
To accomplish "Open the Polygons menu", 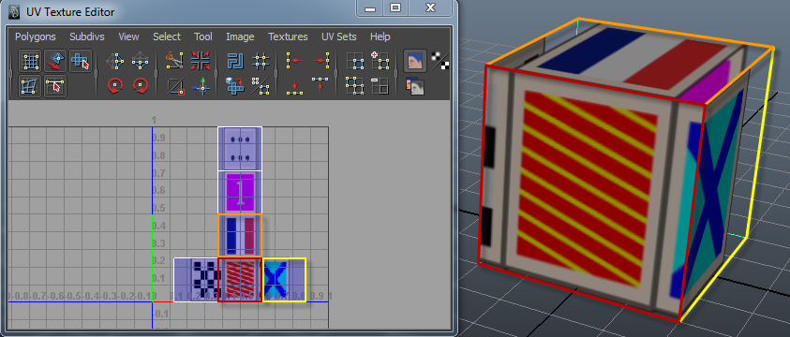I will (x=36, y=37).
